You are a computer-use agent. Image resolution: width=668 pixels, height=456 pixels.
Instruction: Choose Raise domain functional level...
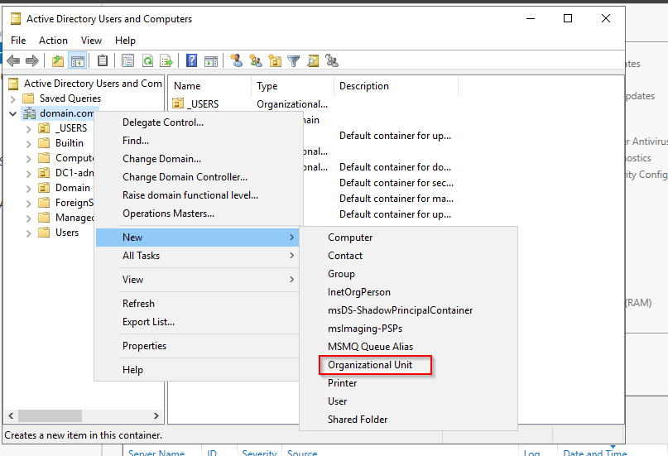tap(198, 195)
